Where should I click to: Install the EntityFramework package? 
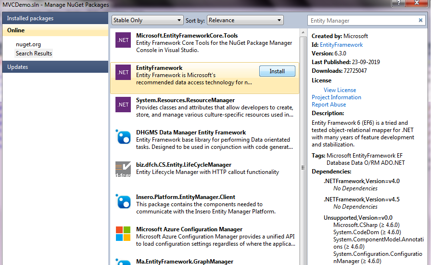[x=277, y=71]
